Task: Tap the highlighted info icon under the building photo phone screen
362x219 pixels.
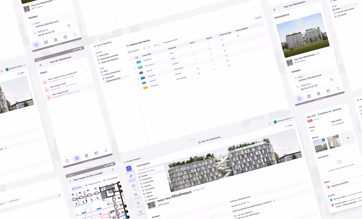Action: pyautogui.click(x=299, y=99)
